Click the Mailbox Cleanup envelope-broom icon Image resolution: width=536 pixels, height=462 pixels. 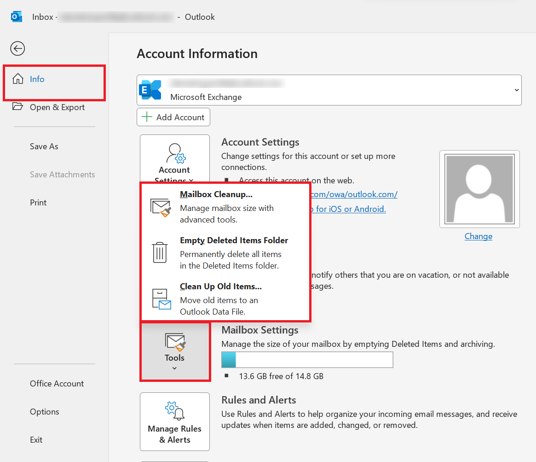161,207
